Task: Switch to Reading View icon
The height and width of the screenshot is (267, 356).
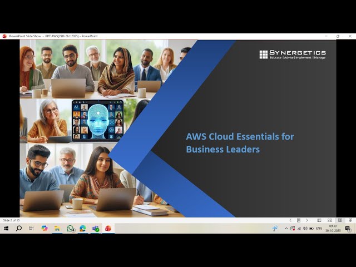Action: point(340,220)
